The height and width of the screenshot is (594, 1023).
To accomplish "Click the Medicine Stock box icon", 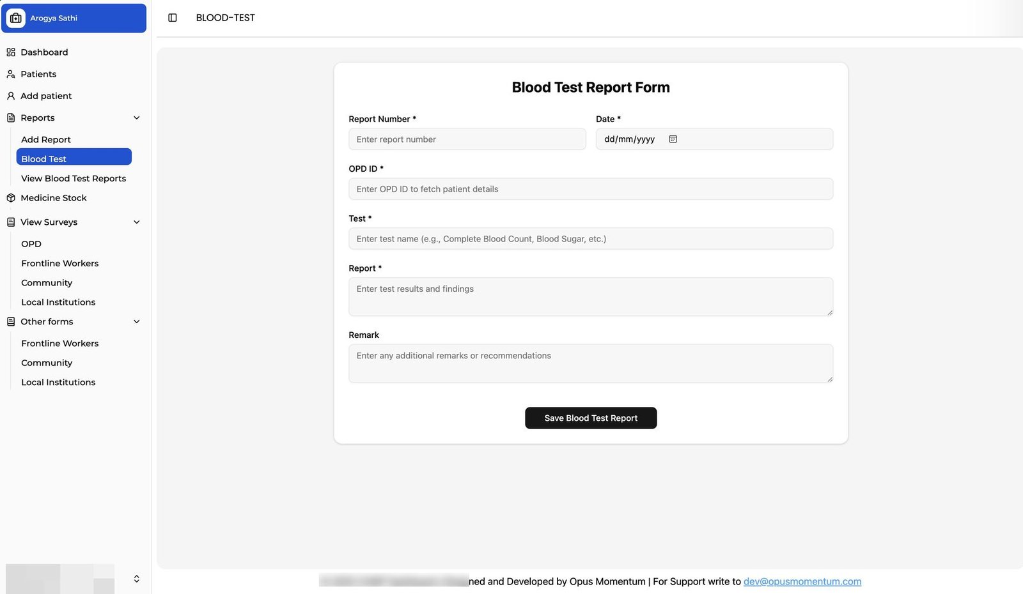I will pyautogui.click(x=11, y=198).
